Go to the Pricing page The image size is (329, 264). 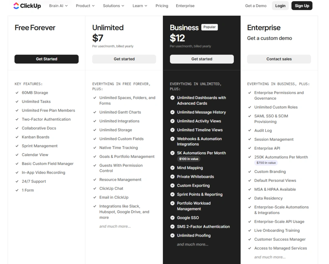(162, 6)
